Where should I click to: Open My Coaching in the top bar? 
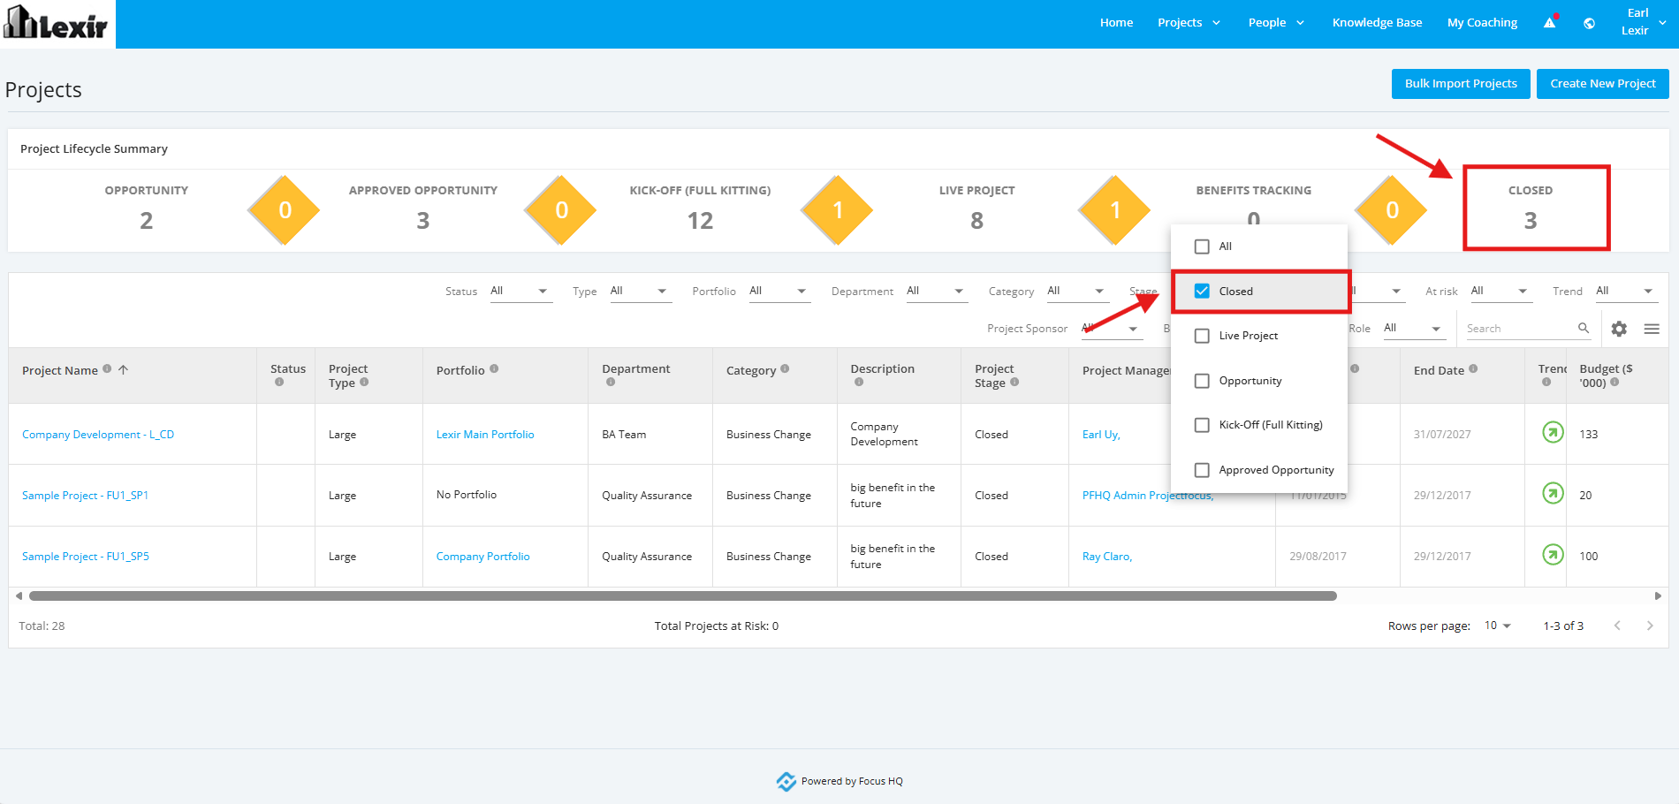point(1482,23)
